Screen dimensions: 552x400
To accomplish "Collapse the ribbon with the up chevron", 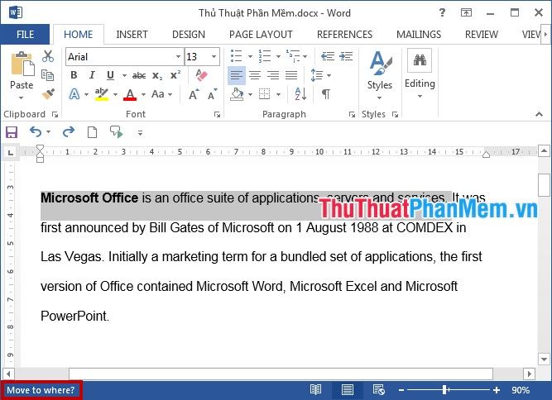I will 539,114.
